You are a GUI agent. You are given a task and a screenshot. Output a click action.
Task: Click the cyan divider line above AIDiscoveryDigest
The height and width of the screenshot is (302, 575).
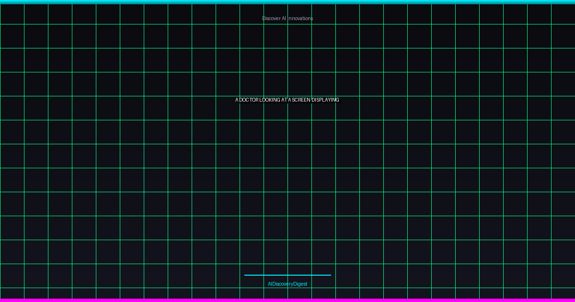pos(287,275)
